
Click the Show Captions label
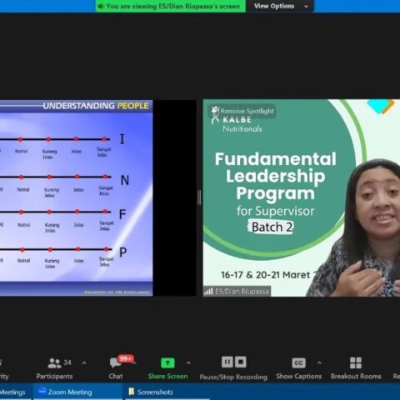tap(299, 377)
